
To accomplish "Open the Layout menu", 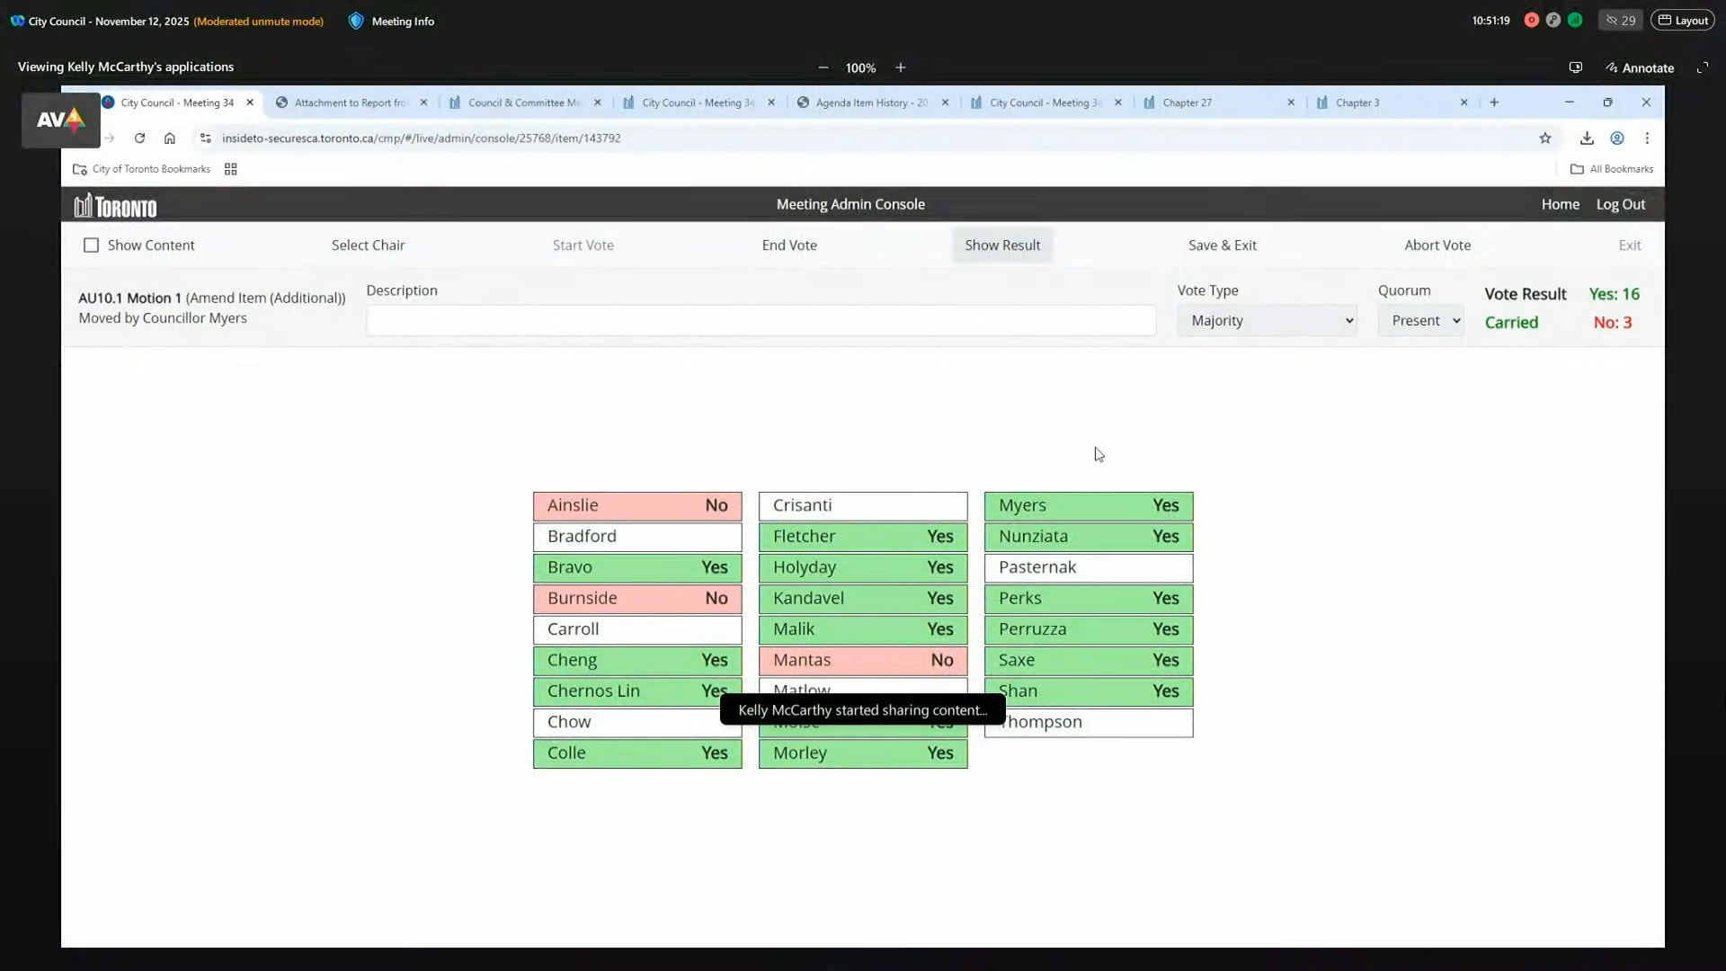I will pos(1683,21).
